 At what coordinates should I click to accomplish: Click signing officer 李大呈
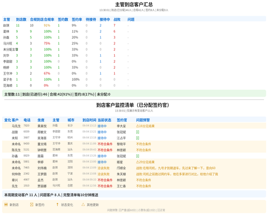(x=121, y=126)
